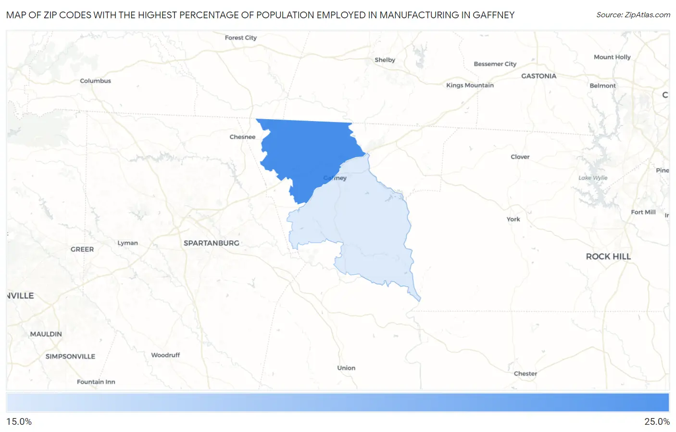Viewport: 676px width, 432px height.
Task: Click the Simpsonville map label
Action: click(70, 357)
